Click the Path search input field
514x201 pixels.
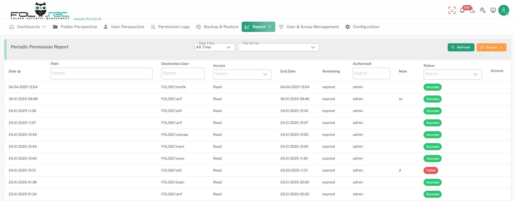pos(101,73)
